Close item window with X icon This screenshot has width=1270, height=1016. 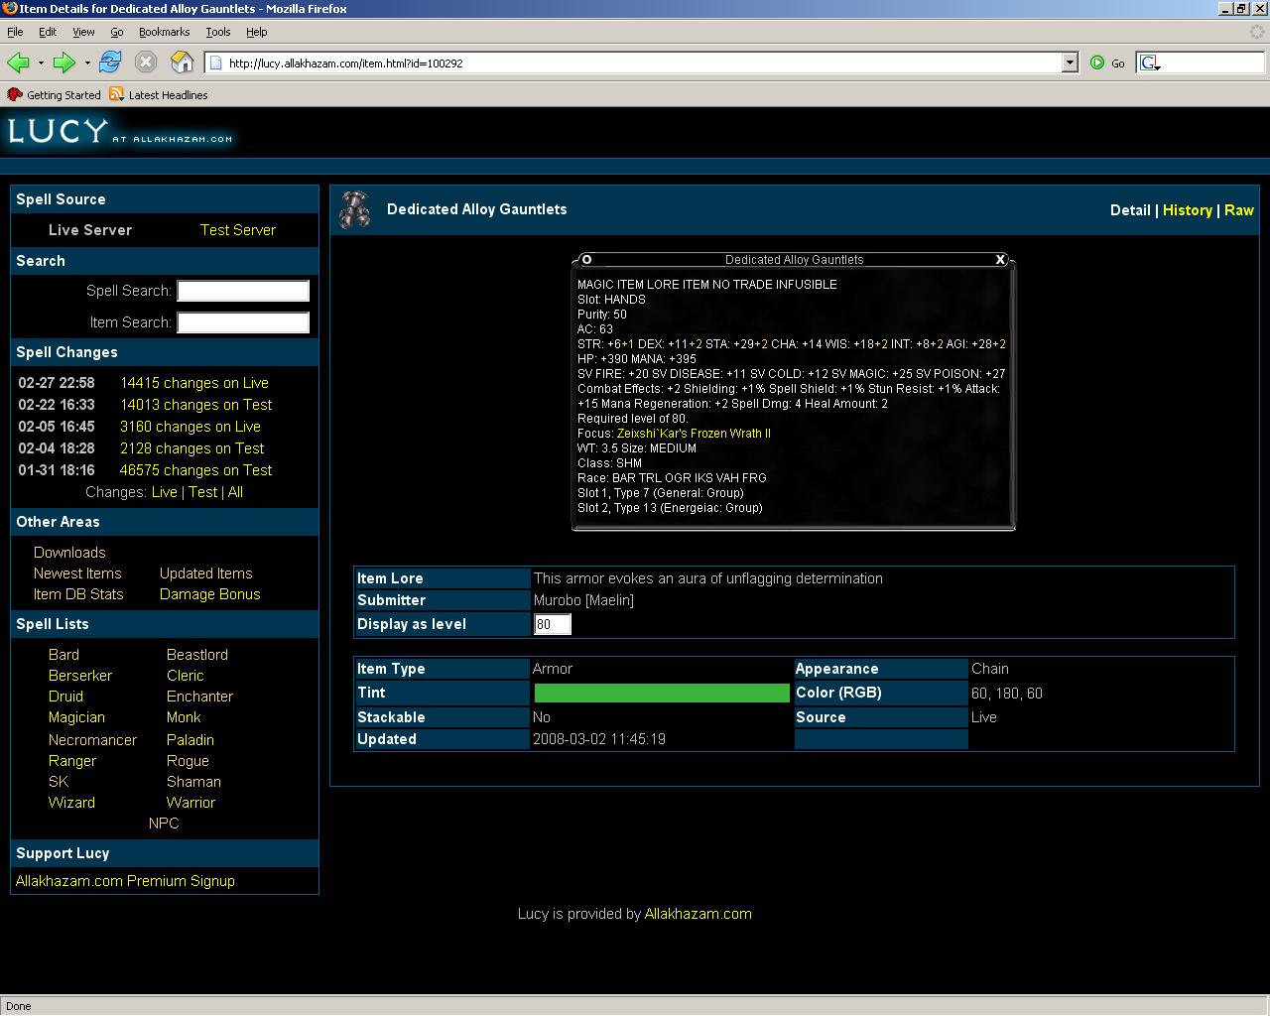[x=1000, y=260]
